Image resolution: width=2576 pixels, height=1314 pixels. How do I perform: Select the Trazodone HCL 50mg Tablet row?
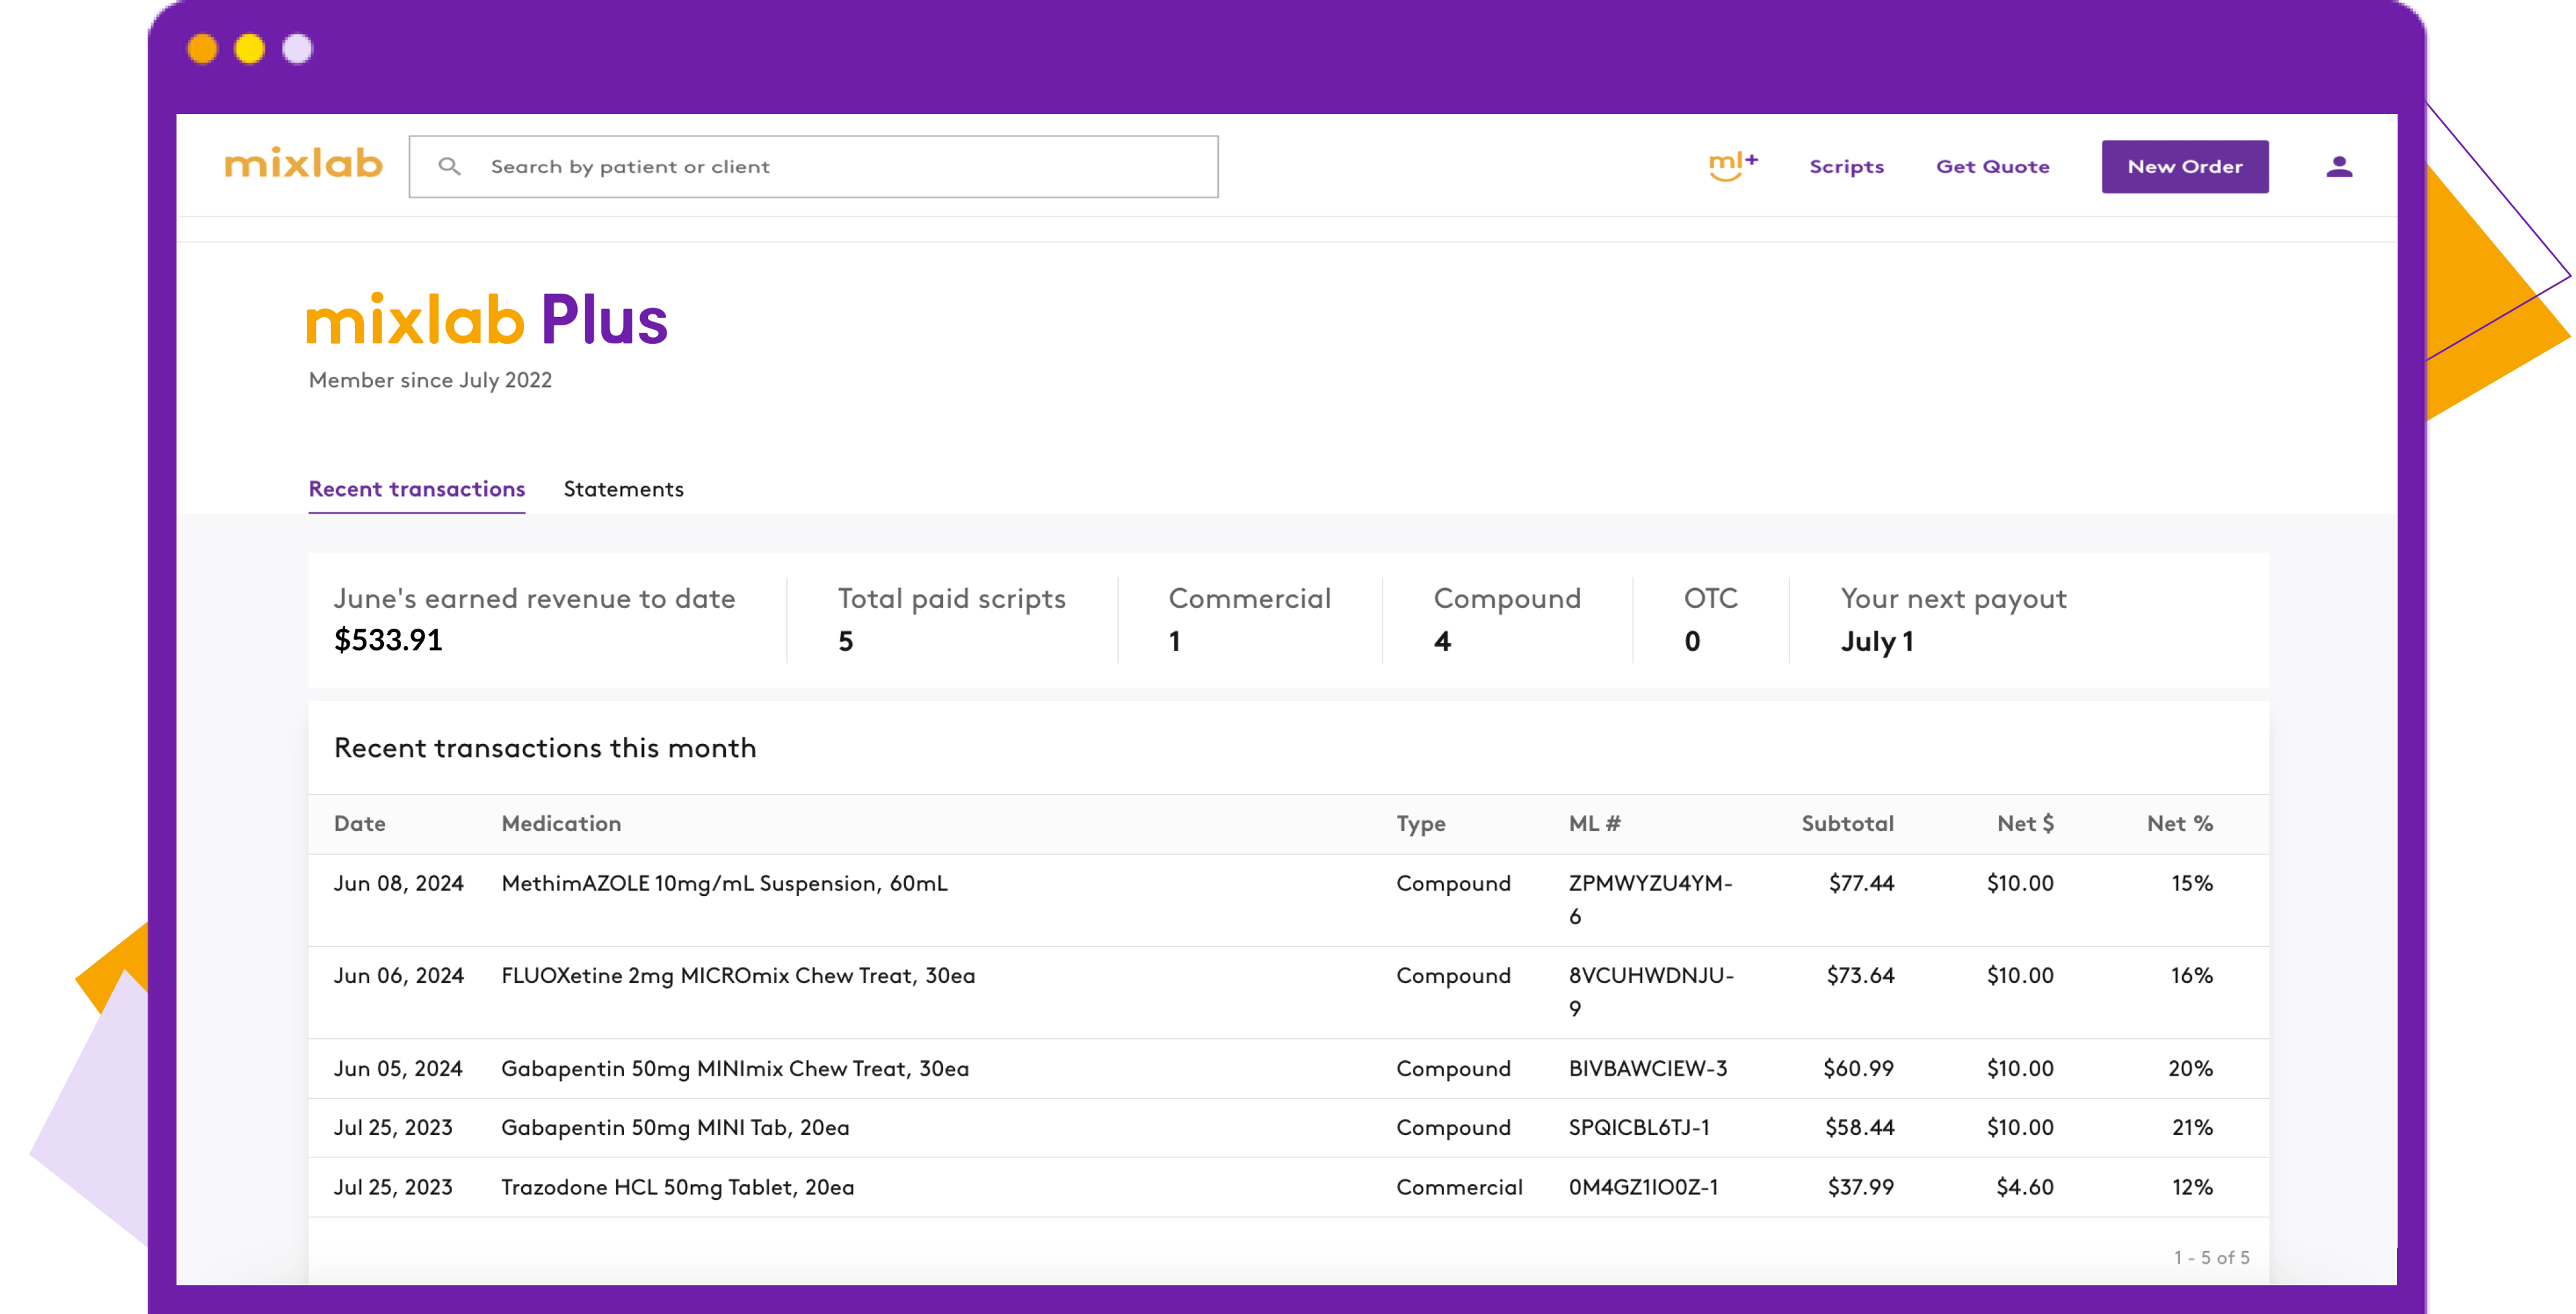point(677,1188)
